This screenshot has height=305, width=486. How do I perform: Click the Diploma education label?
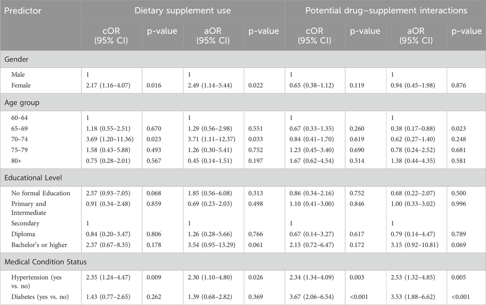pos(24,233)
